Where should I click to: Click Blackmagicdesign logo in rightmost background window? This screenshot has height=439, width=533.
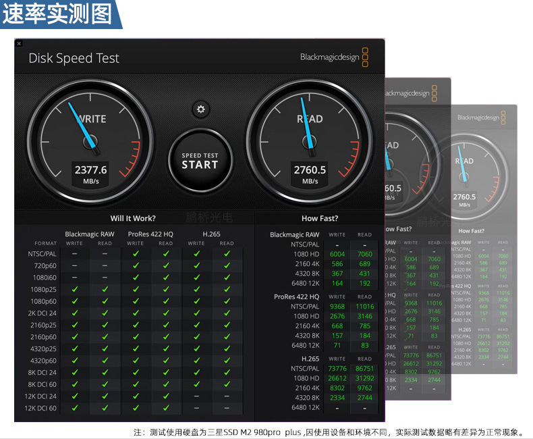point(481,118)
